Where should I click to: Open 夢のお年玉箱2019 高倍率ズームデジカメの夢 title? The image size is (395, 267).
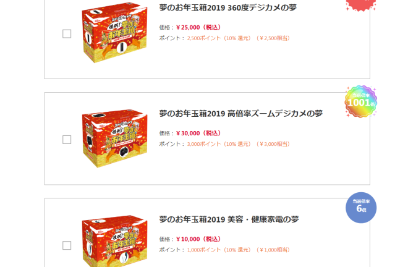[241, 114]
